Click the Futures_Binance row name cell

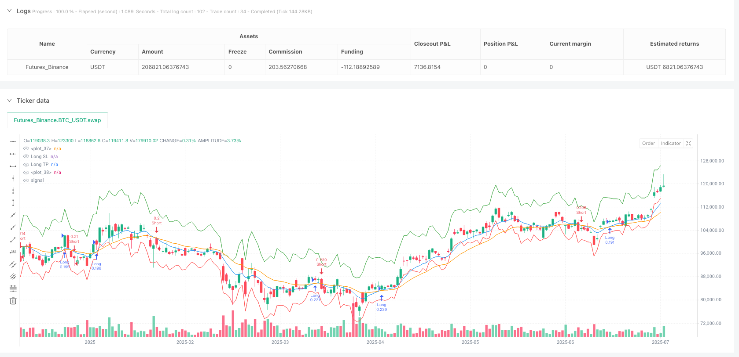(47, 67)
